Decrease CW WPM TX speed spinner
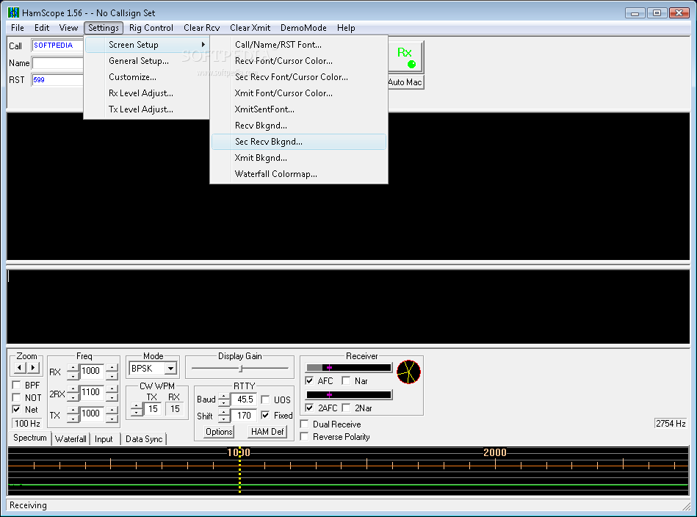697x517 pixels. pos(137,413)
